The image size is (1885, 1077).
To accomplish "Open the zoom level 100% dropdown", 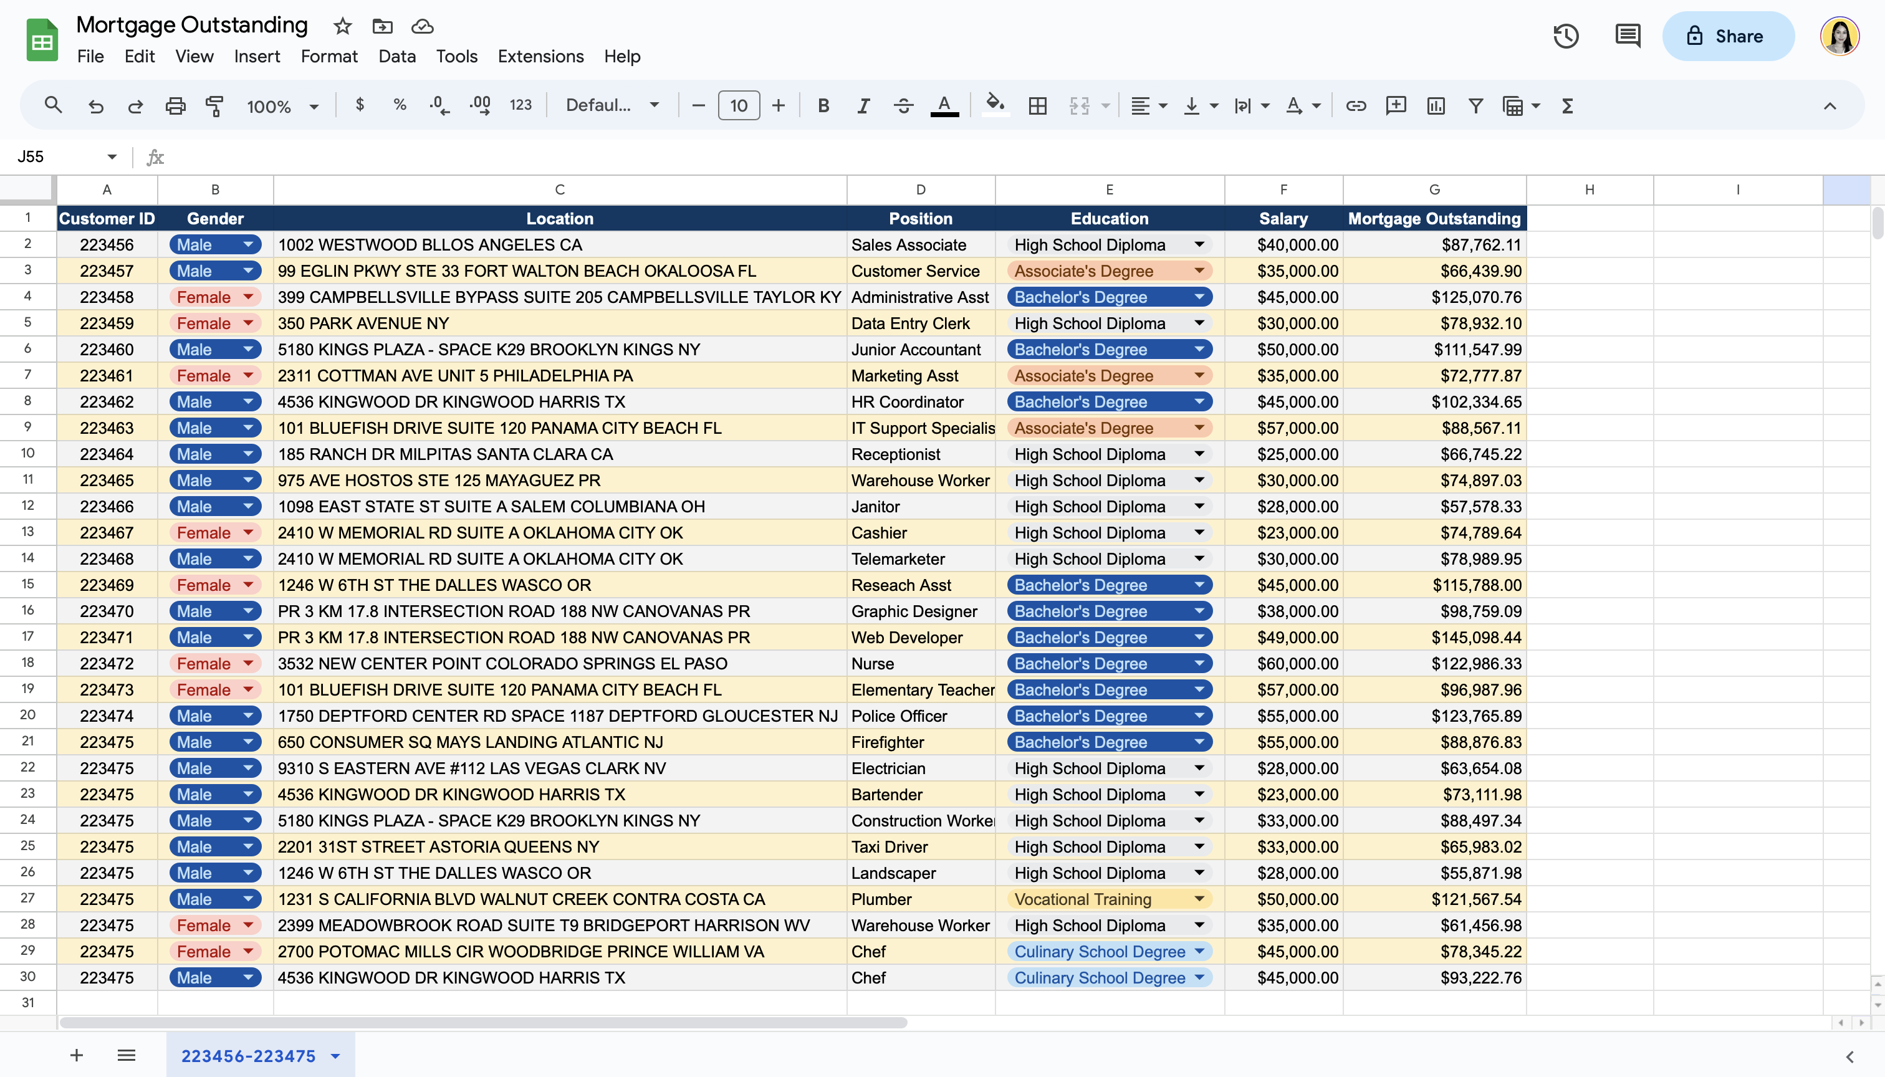I will click(282, 106).
